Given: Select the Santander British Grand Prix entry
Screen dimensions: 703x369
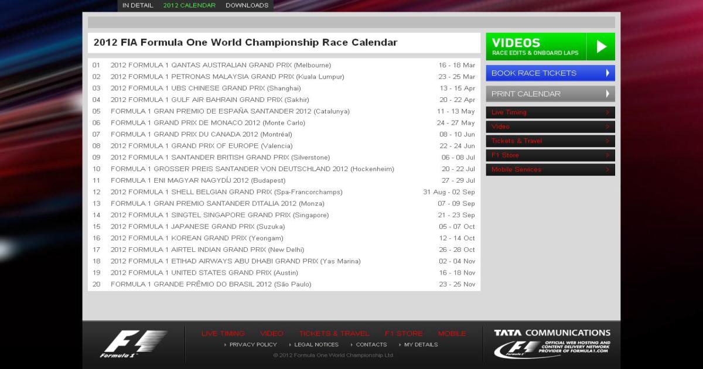Looking at the screenshot, I should point(220,158).
